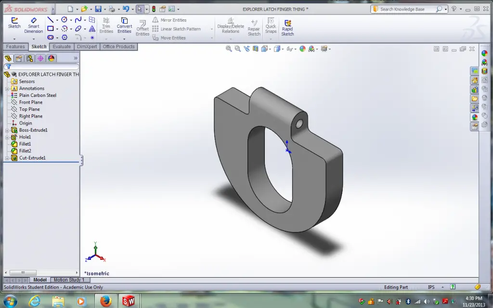The height and width of the screenshot is (308, 493).
Task: Open the Motion Study 1 tab
Action: (x=69, y=280)
